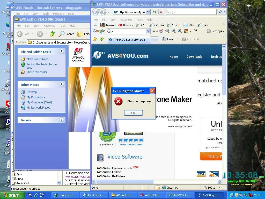Click Share this folder

(37, 72)
